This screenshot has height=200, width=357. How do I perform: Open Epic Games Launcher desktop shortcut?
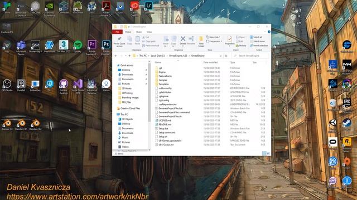point(347,106)
